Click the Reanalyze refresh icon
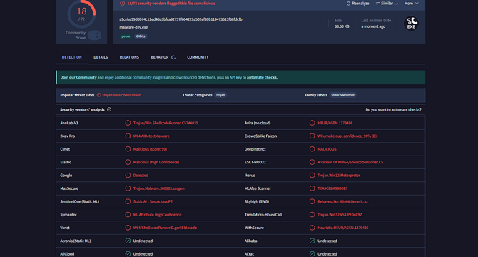The height and width of the screenshot is (257, 478). [x=348, y=4]
